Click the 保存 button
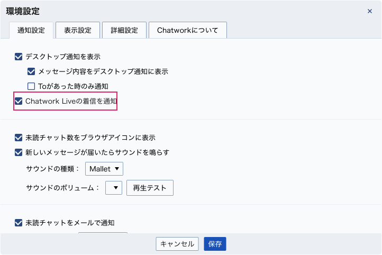This screenshot has height=255, width=382. (x=215, y=244)
